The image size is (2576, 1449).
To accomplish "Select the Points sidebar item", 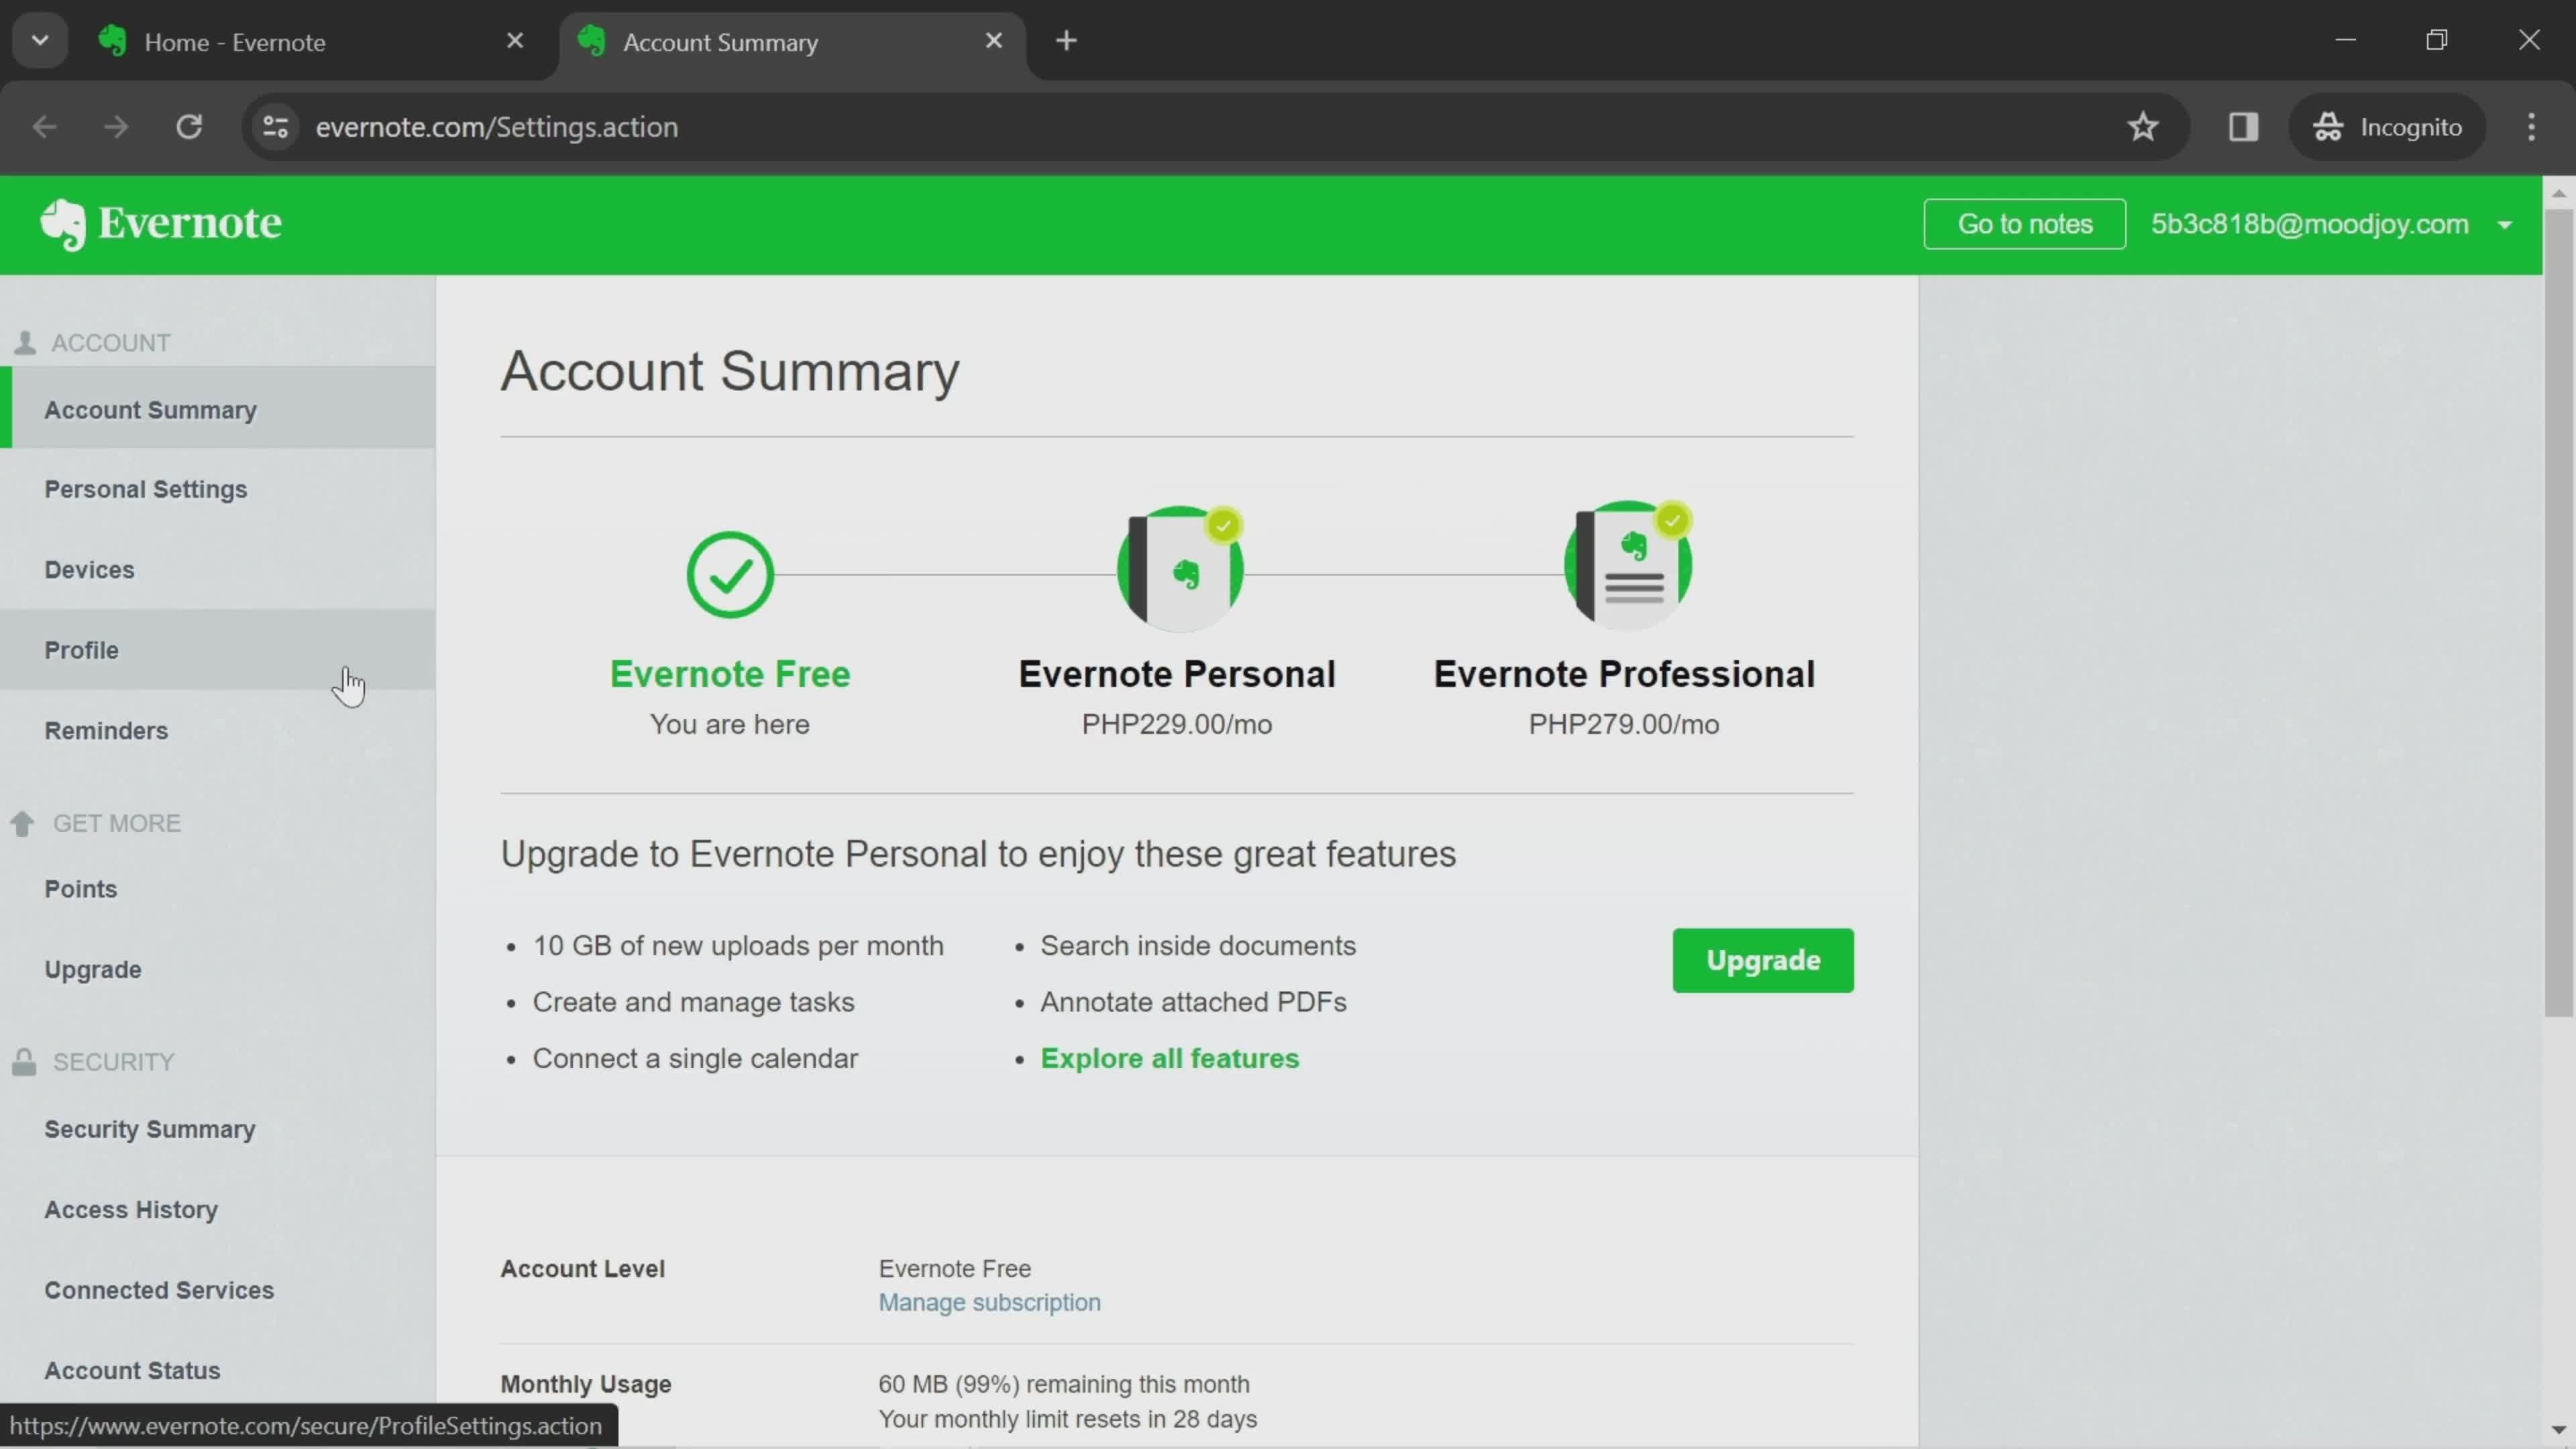I will click(x=81, y=888).
